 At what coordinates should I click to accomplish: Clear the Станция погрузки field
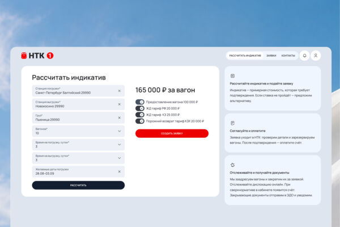coord(119,91)
